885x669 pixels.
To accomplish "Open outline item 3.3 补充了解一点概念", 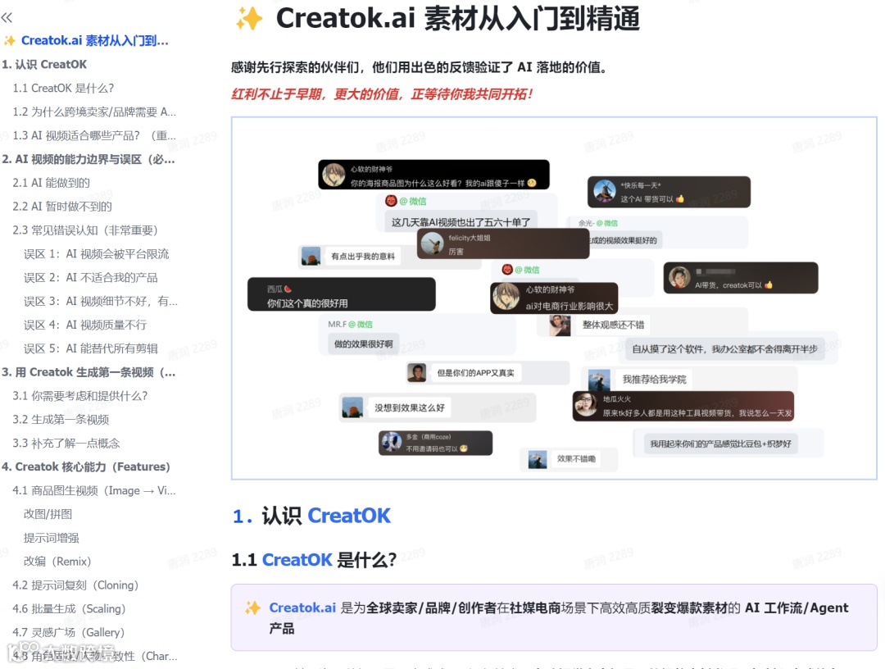I will pos(66,444).
